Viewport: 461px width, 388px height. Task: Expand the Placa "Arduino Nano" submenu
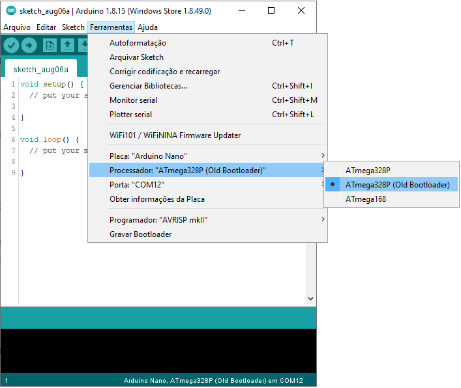(208, 156)
